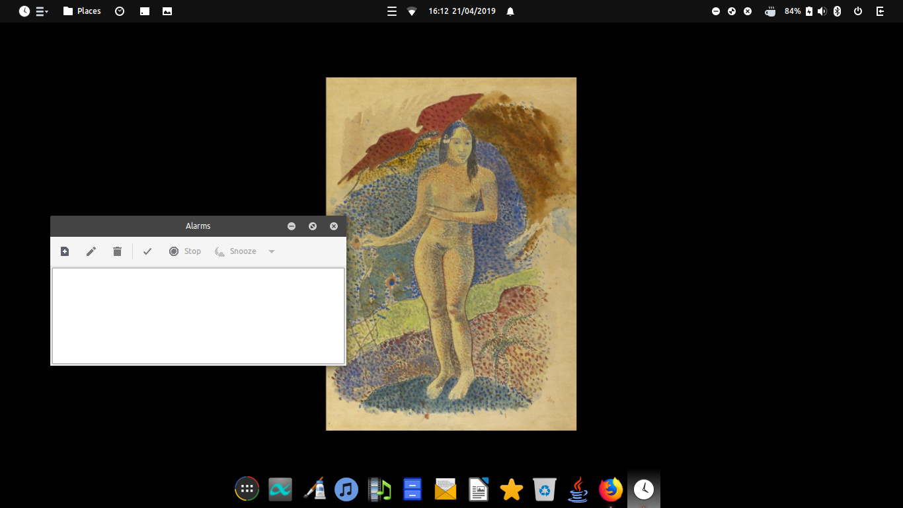The image size is (903, 508).
Task: Open the mail client from the dock
Action: pos(445,489)
